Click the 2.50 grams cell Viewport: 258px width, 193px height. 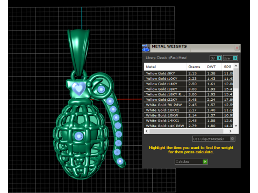click(x=196, y=84)
